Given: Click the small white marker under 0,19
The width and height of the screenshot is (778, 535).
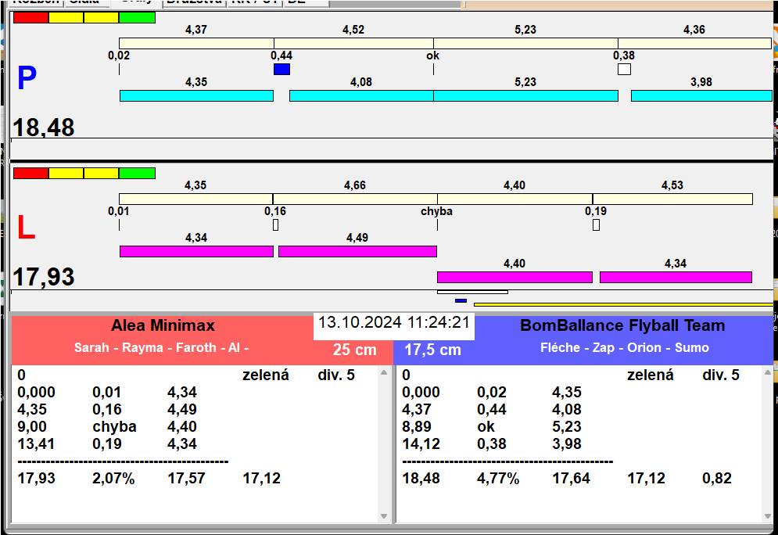Looking at the screenshot, I should 596,225.
